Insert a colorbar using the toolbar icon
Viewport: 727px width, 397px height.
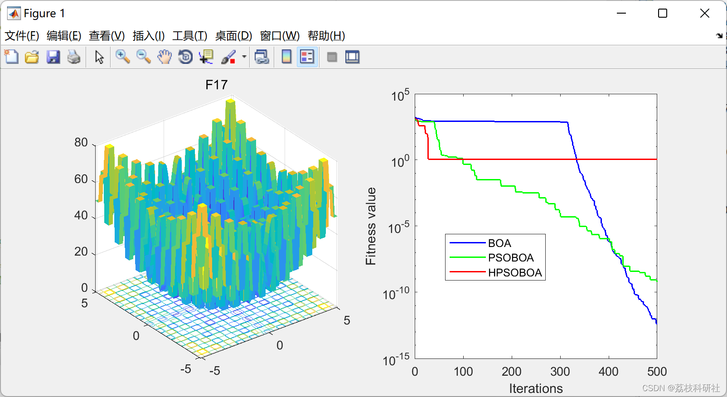[286, 57]
